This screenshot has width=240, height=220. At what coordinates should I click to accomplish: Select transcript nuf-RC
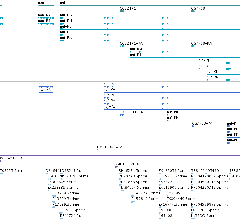pyautogui.click(x=66, y=32)
